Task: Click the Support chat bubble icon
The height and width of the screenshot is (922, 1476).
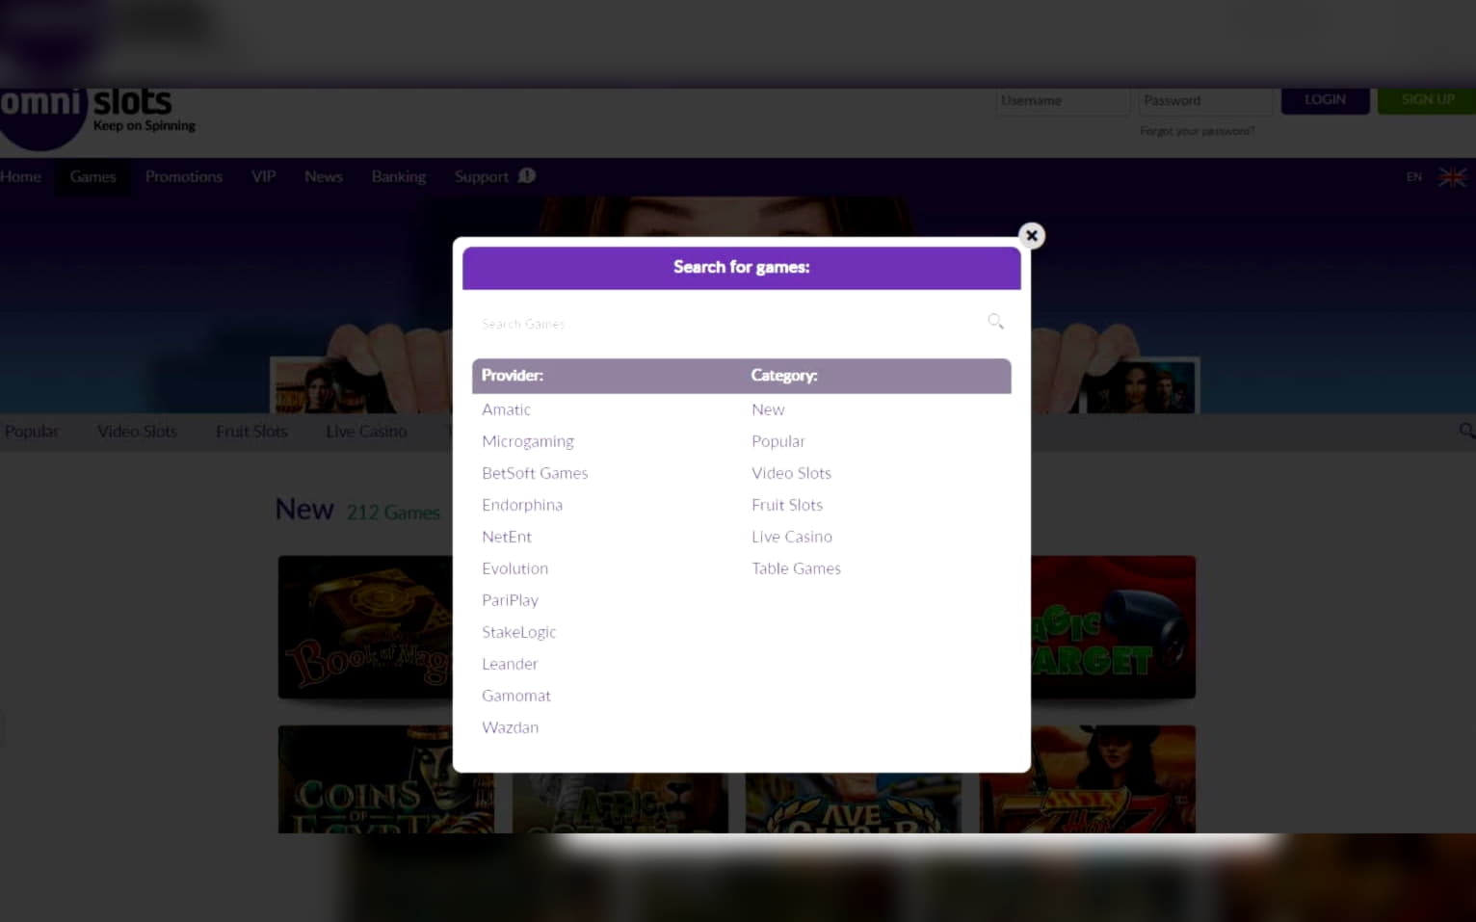Action: point(527,175)
